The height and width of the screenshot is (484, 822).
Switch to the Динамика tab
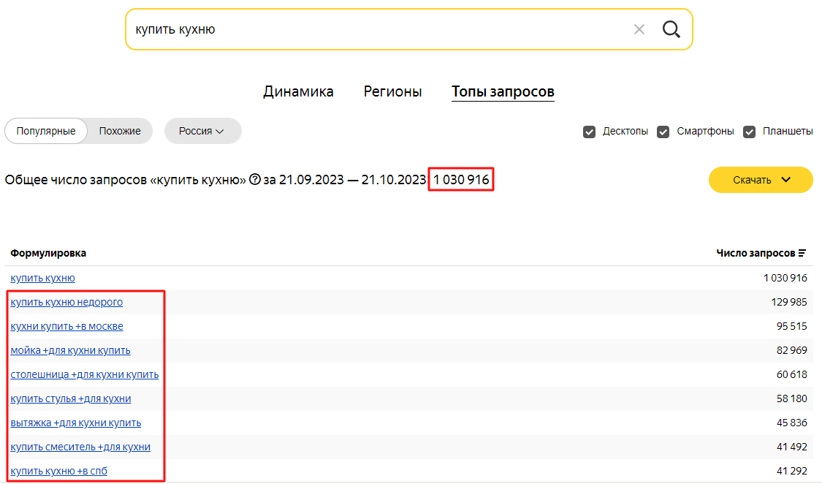tap(298, 92)
